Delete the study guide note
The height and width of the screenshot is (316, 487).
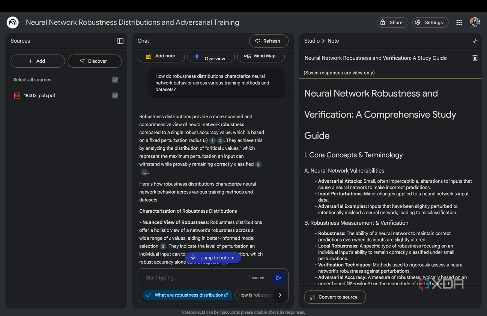click(475, 58)
